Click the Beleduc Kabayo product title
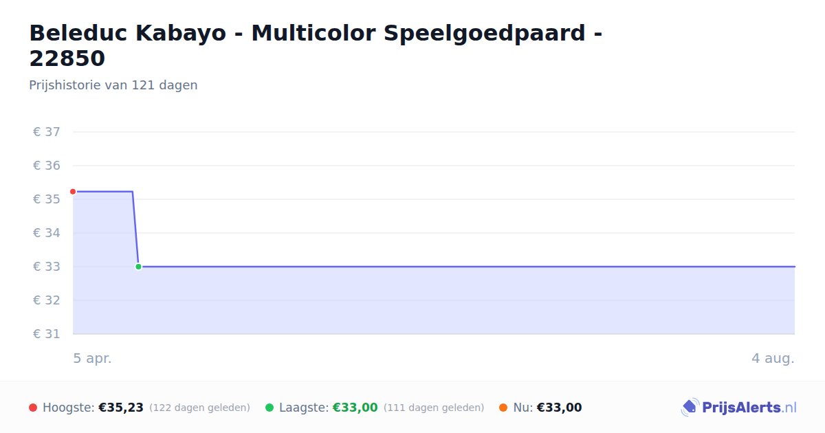 316,45
